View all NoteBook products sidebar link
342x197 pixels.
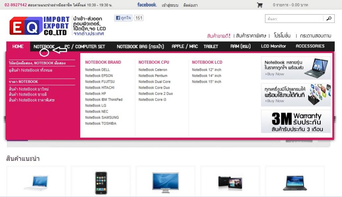pos(30,70)
